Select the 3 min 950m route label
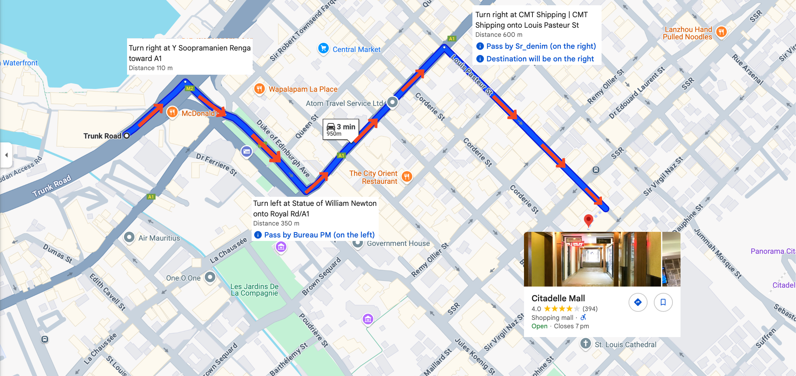 pos(341,129)
